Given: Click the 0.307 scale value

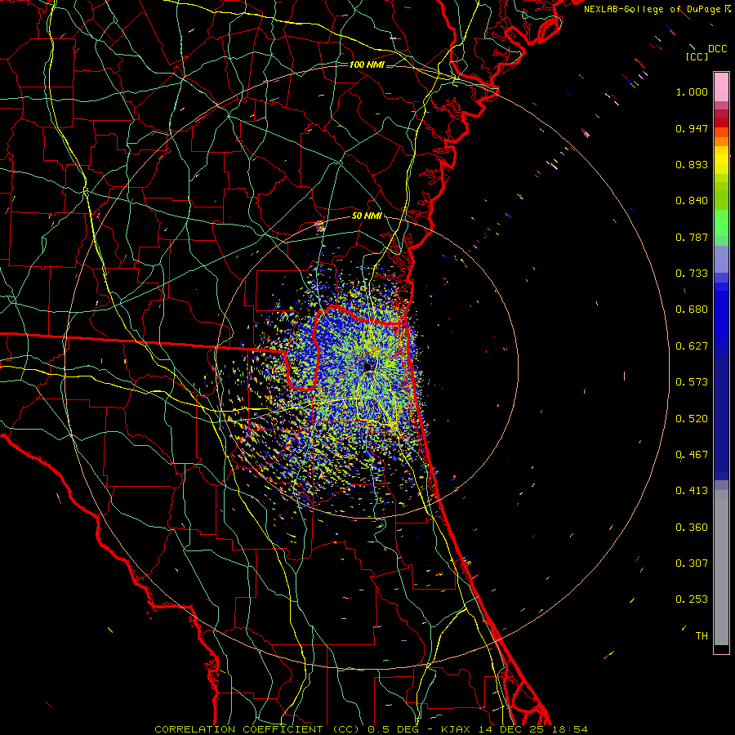Looking at the screenshot, I should point(692,563).
